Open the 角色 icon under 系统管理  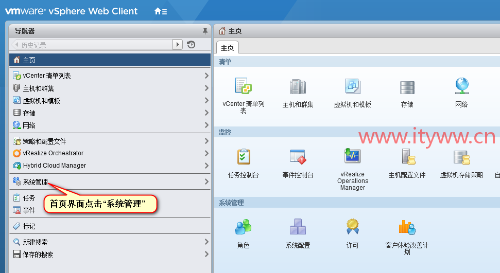243,227
